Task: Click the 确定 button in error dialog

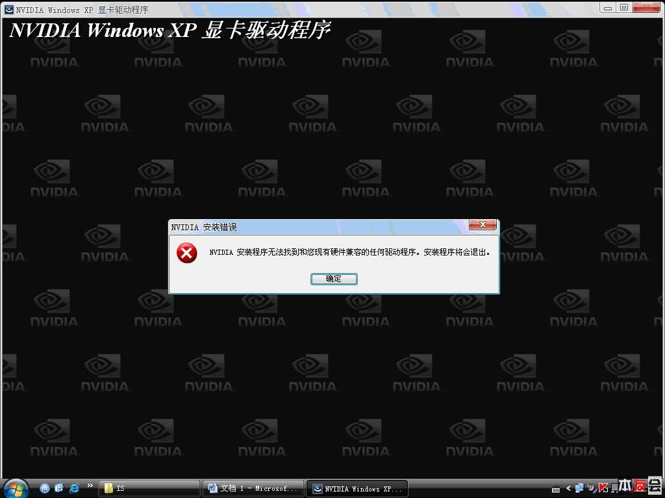Action: (334, 279)
